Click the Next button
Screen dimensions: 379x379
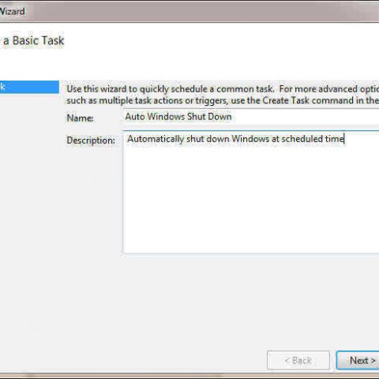tap(358, 360)
